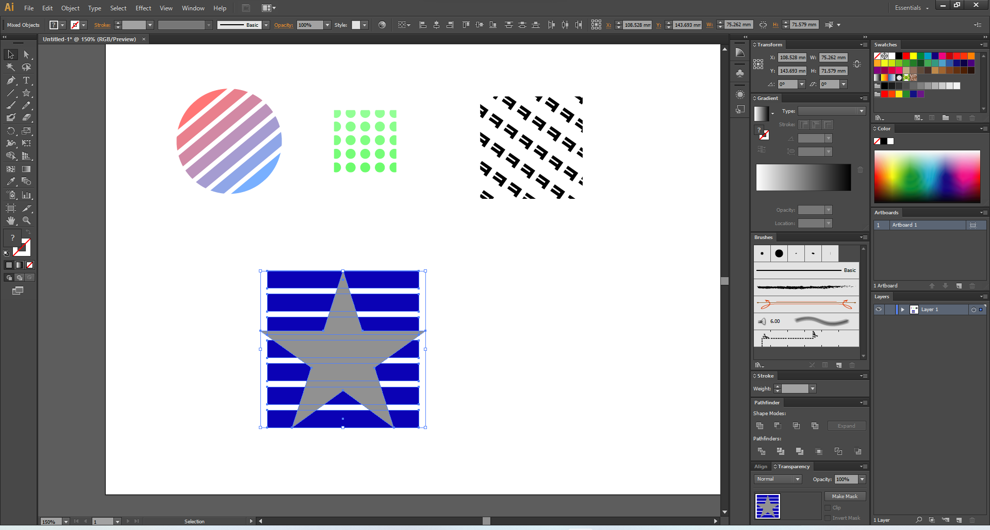Open the Window menu
The height and width of the screenshot is (530, 990).
click(193, 8)
